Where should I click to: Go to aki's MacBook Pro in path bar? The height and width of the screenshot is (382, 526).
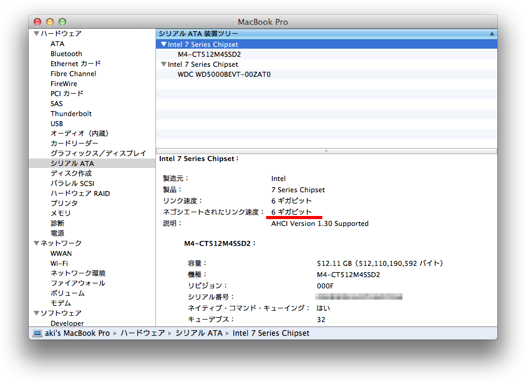point(77,333)
